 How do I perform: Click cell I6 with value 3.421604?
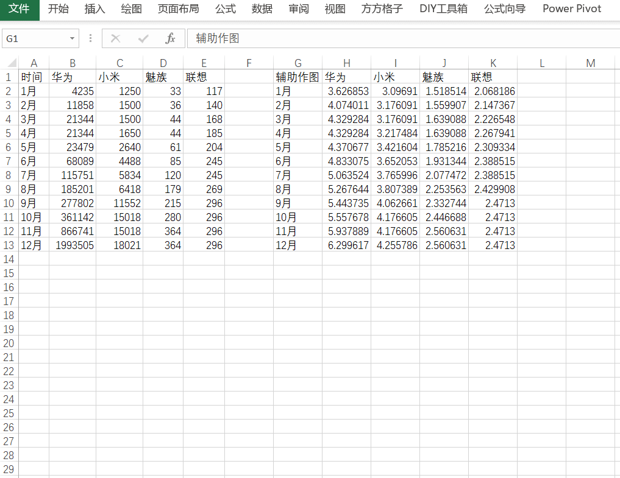(x=395, y=147)
